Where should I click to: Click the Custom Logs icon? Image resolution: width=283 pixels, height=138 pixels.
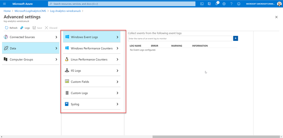[67, 93]
